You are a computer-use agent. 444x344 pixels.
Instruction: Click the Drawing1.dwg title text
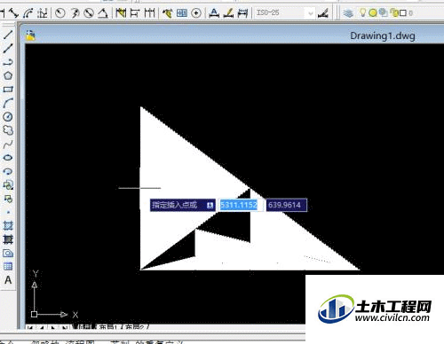click(x=383, y=35)
